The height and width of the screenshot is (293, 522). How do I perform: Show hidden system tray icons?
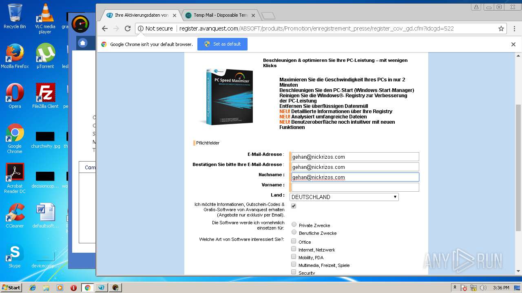click(455, 288)
